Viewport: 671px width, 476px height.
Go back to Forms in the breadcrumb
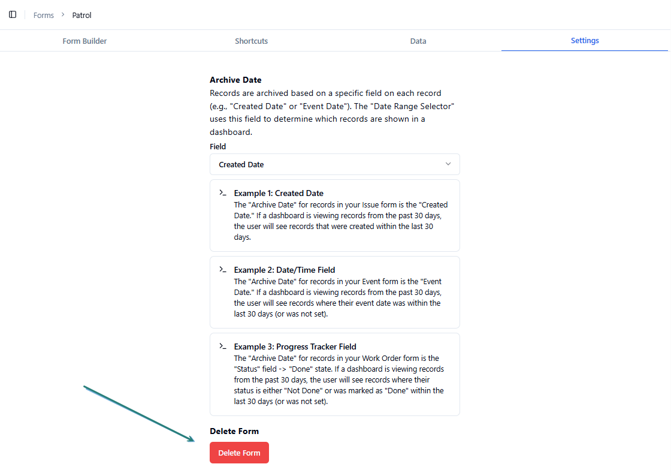pos(44,15)
